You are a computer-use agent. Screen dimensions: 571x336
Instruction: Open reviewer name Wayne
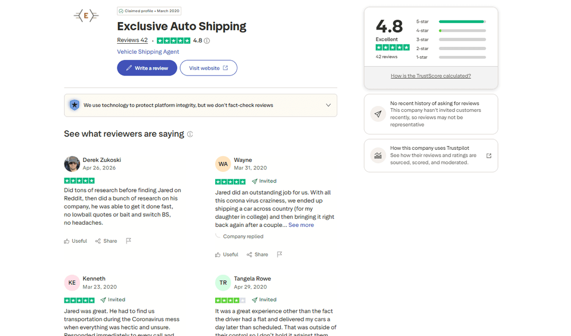(243, 160)
